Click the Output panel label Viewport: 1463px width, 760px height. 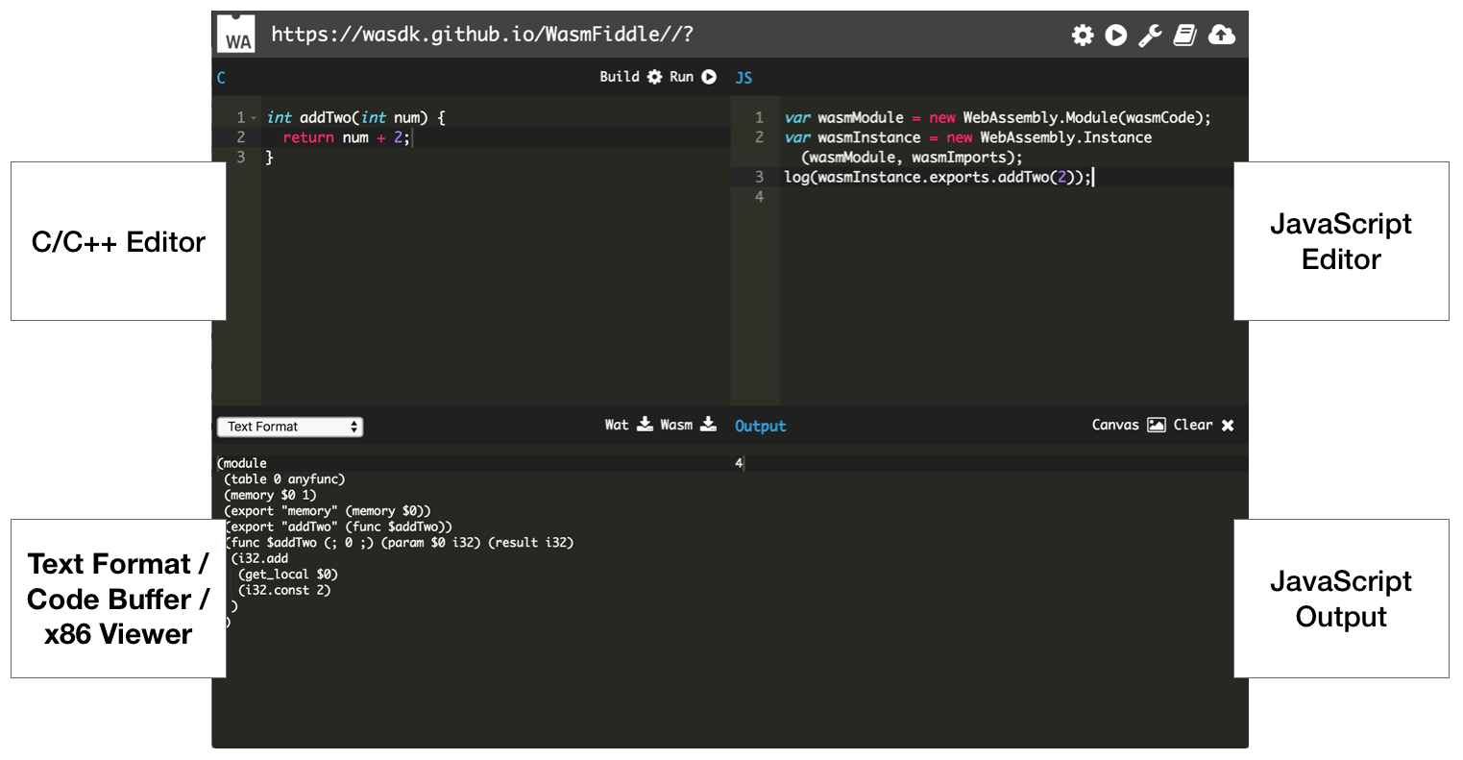pyautogui.click(x=760, y=426)
